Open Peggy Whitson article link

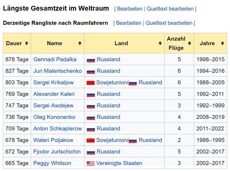coord(52,163)
